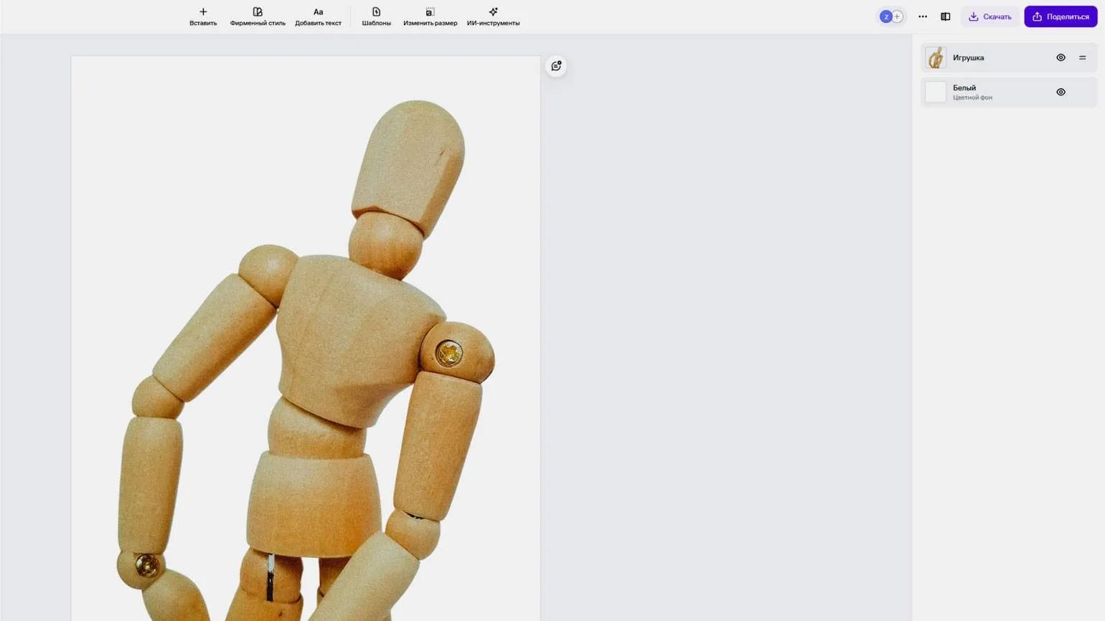Click the comment icon beside the canvas
This screenshot has height=621, width=1105.
point(556,66)
